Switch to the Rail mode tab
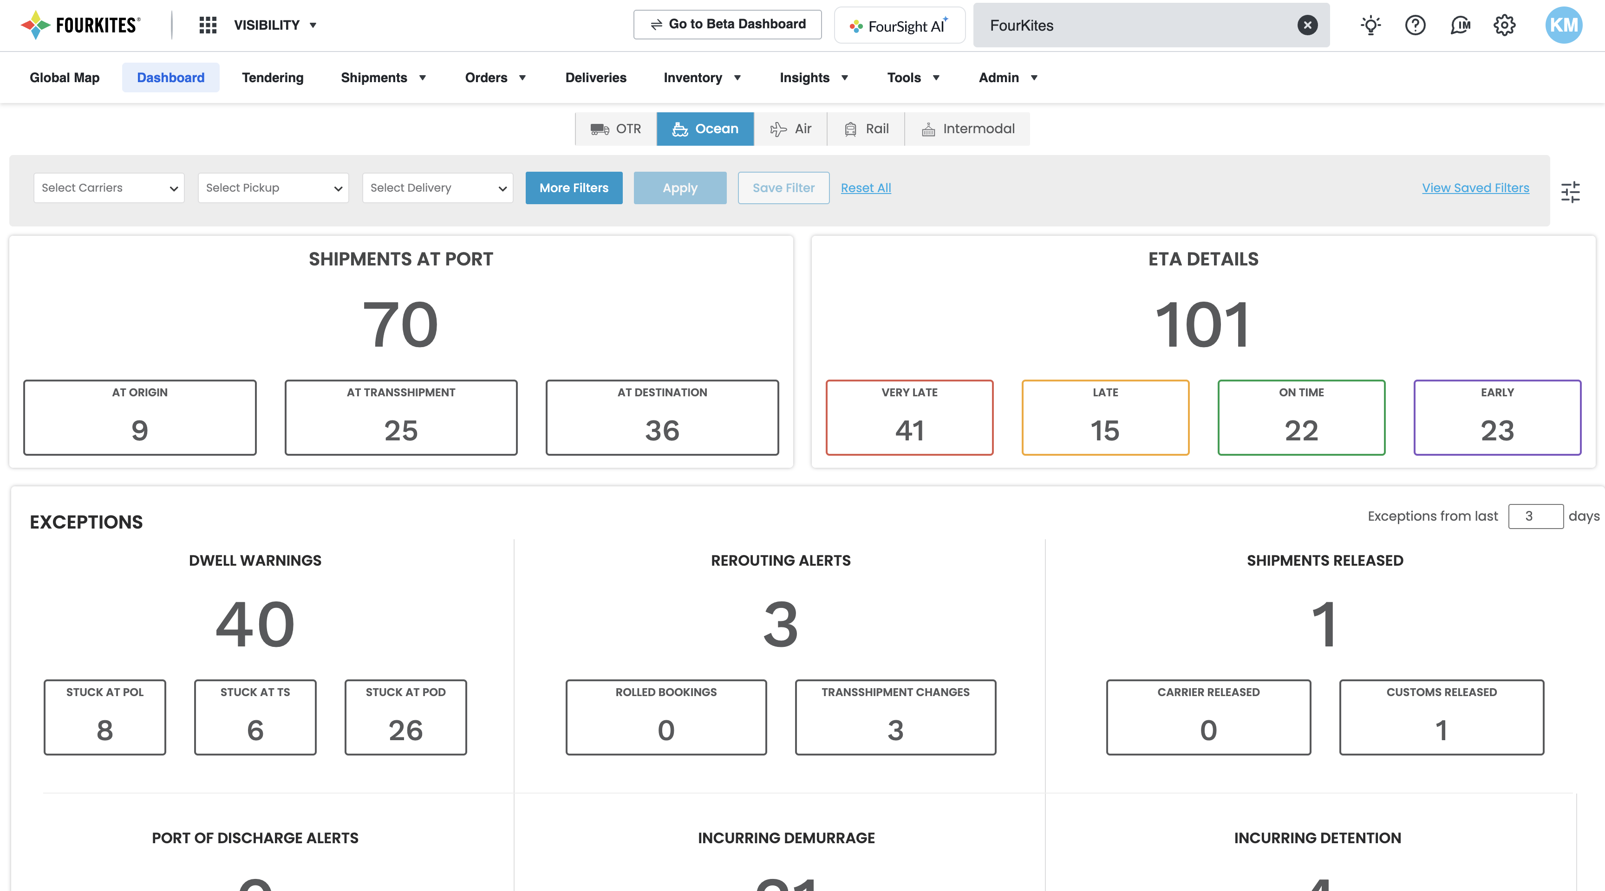 (x=866, y=129)
